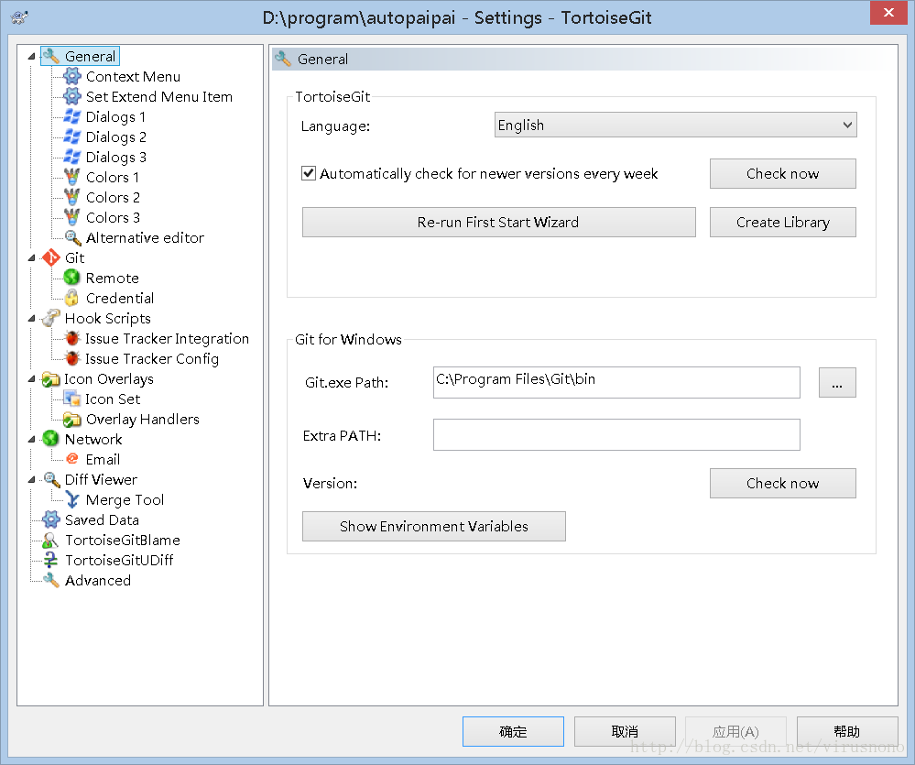Click the Remote globe icon

(71, 278)
